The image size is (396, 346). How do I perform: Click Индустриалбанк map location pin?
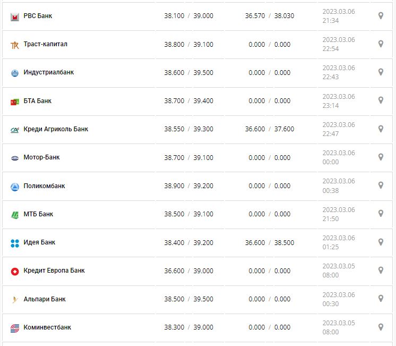pyautogui.click(x=381, y=72)
